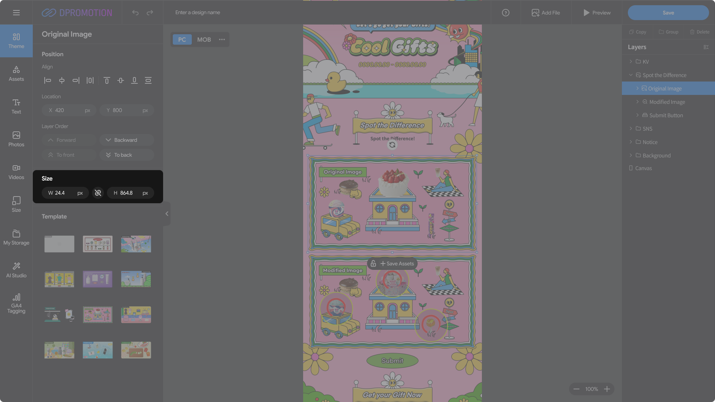Switch to MOB device view
The height and width of the screenshot is (402, 715).
click(x=204, y=39)
